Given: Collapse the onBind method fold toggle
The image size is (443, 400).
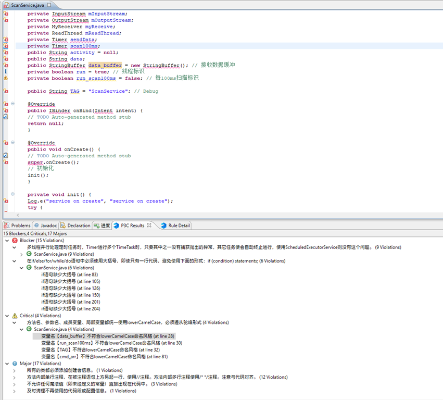Looking at the screenshot, I should click(12, 104).
